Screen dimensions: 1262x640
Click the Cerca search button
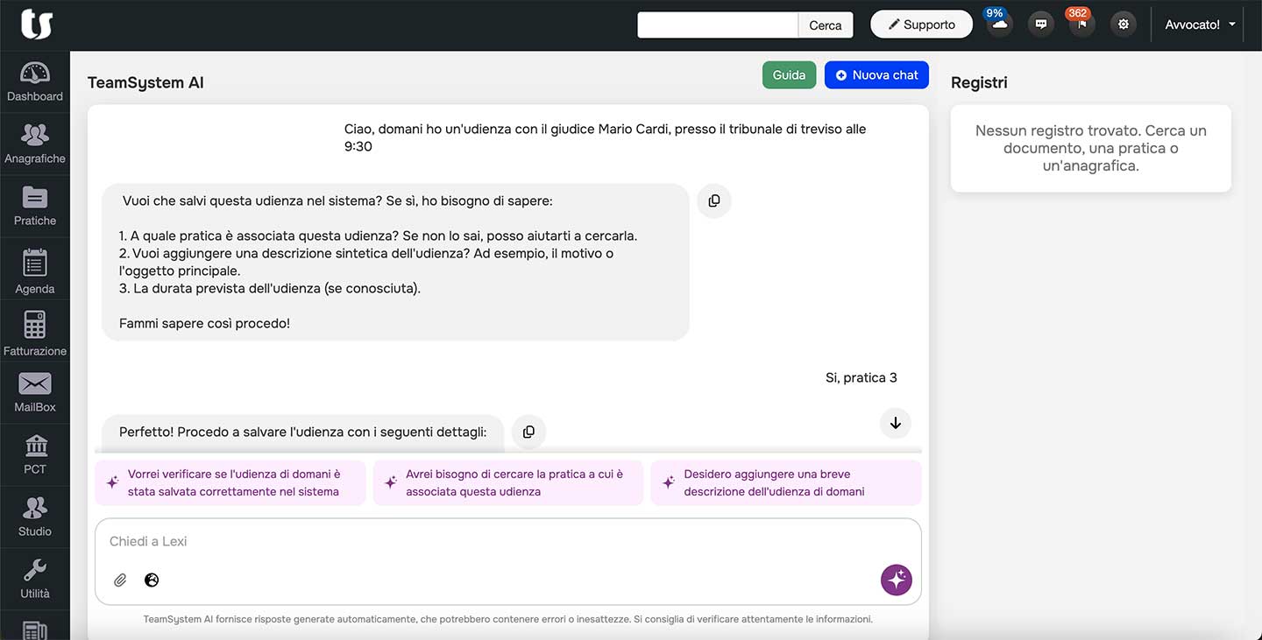pyautogui.click(x=826, y=25)
